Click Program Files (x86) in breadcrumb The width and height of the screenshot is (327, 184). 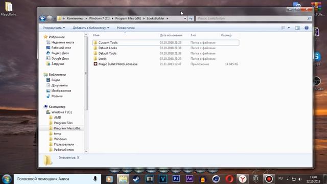click(128, 18)
